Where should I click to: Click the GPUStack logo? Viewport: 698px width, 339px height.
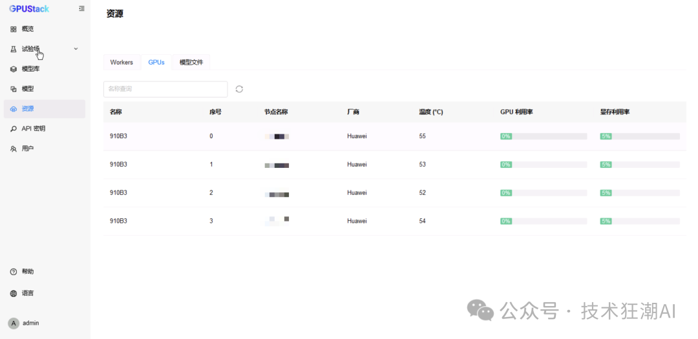point(29,9)
